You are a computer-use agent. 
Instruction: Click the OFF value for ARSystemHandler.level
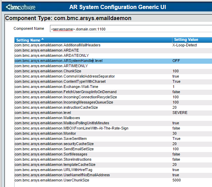[176, 61]
